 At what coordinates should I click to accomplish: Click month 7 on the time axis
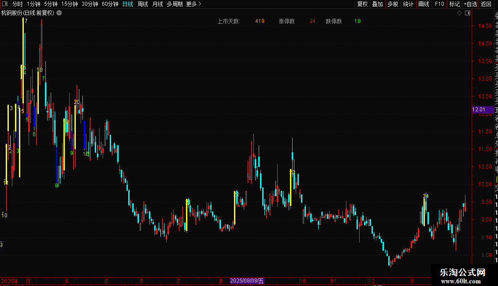click(x=178, y=281)
